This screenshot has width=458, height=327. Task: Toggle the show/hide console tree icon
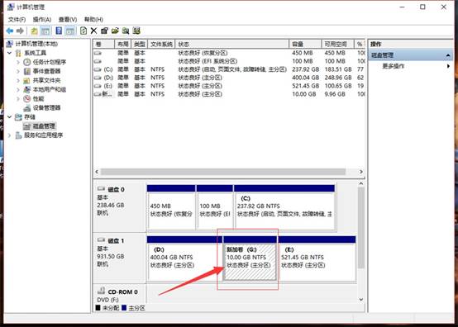click(x=45, y=31)
